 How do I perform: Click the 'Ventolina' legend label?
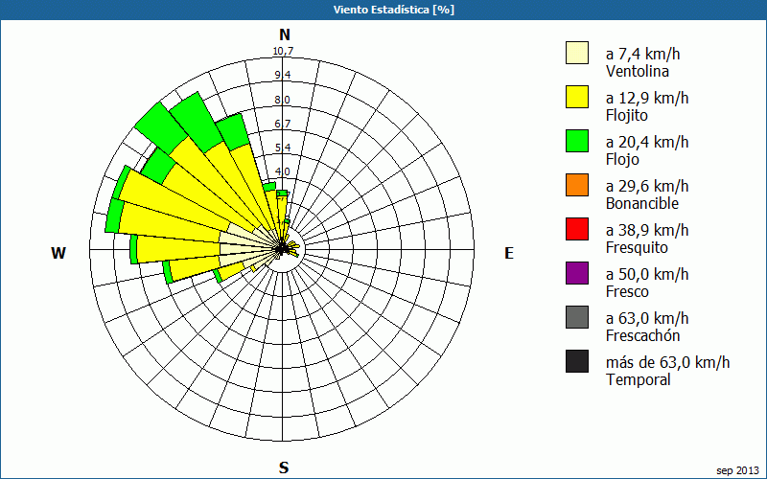[x=638, y=71]
